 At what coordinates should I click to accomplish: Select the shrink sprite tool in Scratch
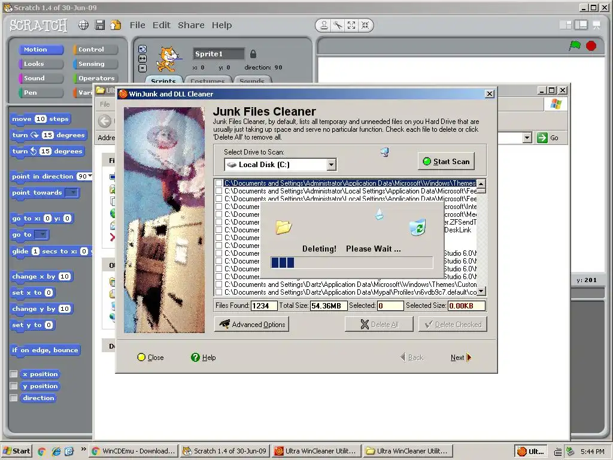click(365, 25)
